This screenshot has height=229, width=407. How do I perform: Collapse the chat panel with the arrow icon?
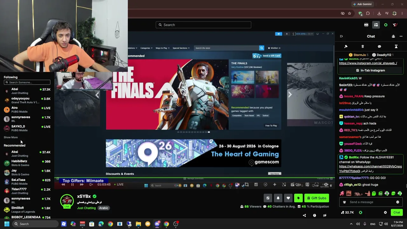point(341,36)
